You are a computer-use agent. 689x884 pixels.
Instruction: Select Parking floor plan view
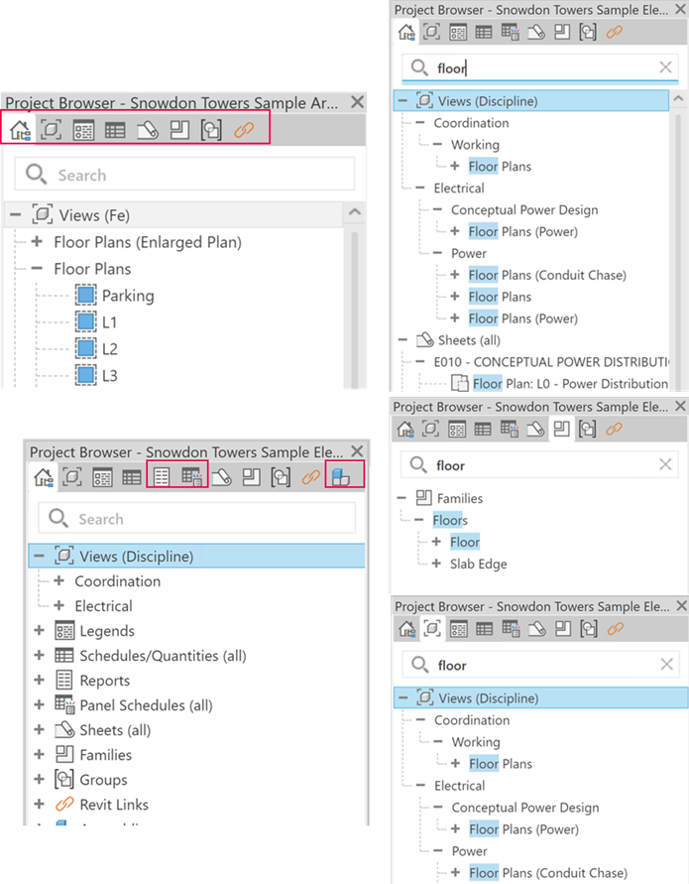115,296
